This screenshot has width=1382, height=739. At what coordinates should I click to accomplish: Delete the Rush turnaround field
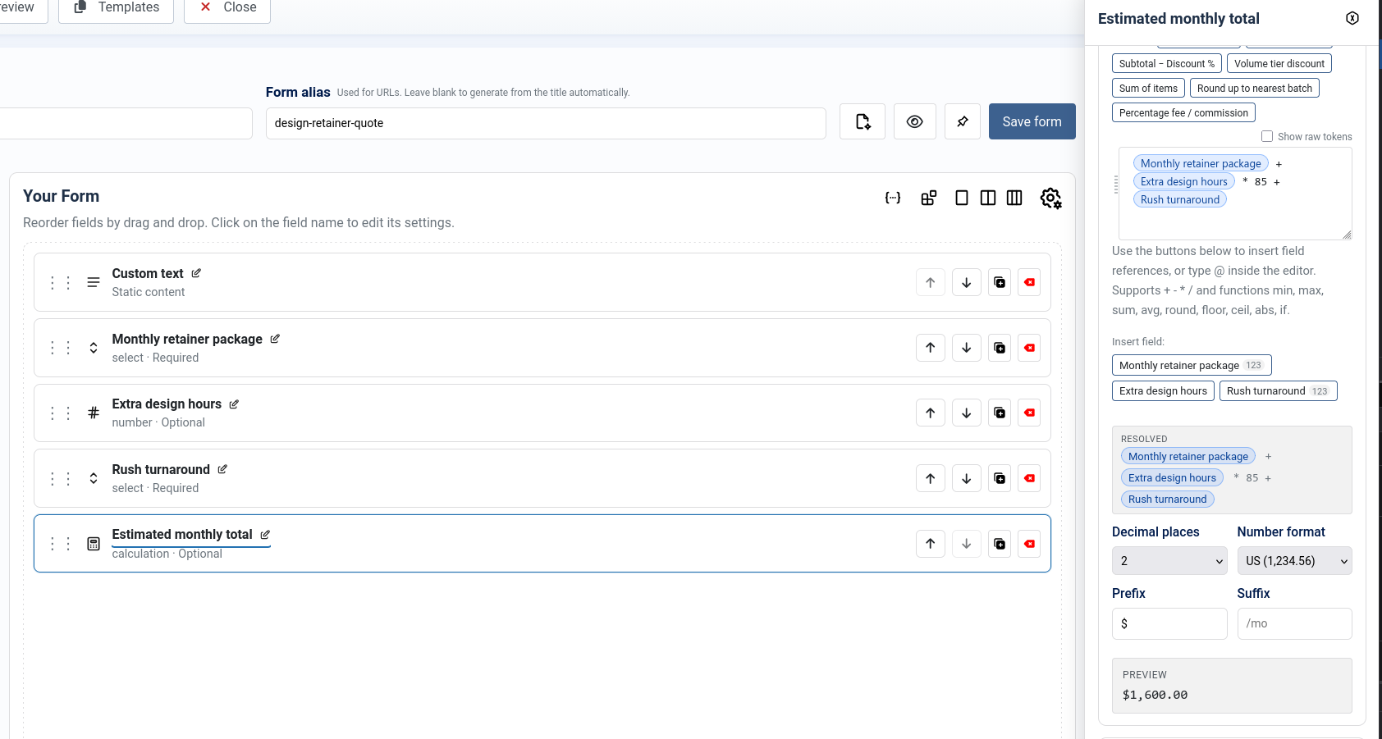pyautogui.click(x=1029, y=478)
